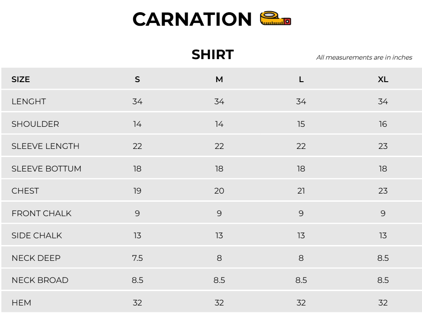
Task: Click the SHOULDER row label
Action: click(x=35, y=124)
